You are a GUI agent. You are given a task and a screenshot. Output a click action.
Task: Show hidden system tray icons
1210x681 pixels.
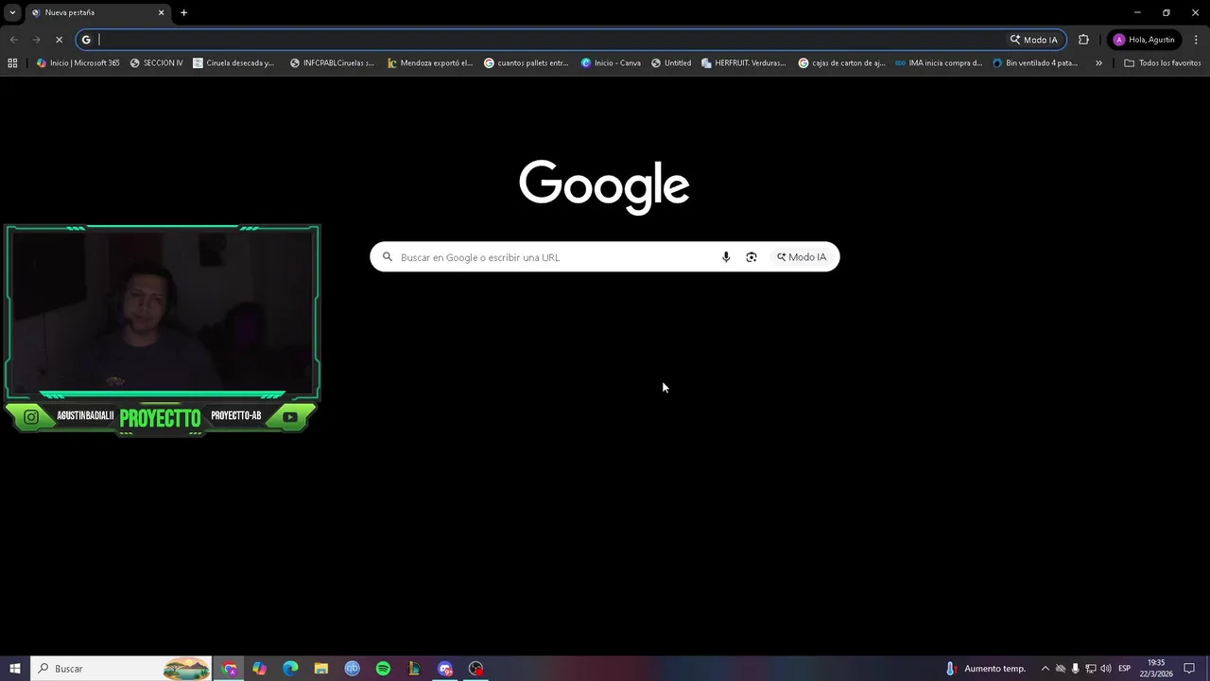tap(1045, 669)
